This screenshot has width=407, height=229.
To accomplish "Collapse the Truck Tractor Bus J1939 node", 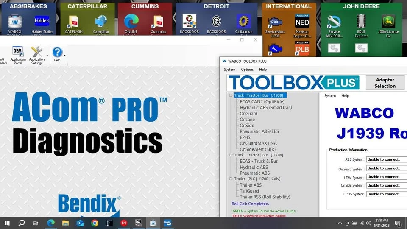I will coord(231,95).
